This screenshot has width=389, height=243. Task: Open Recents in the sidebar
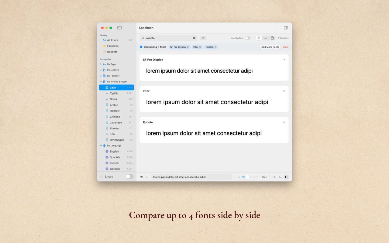point(116,52)
